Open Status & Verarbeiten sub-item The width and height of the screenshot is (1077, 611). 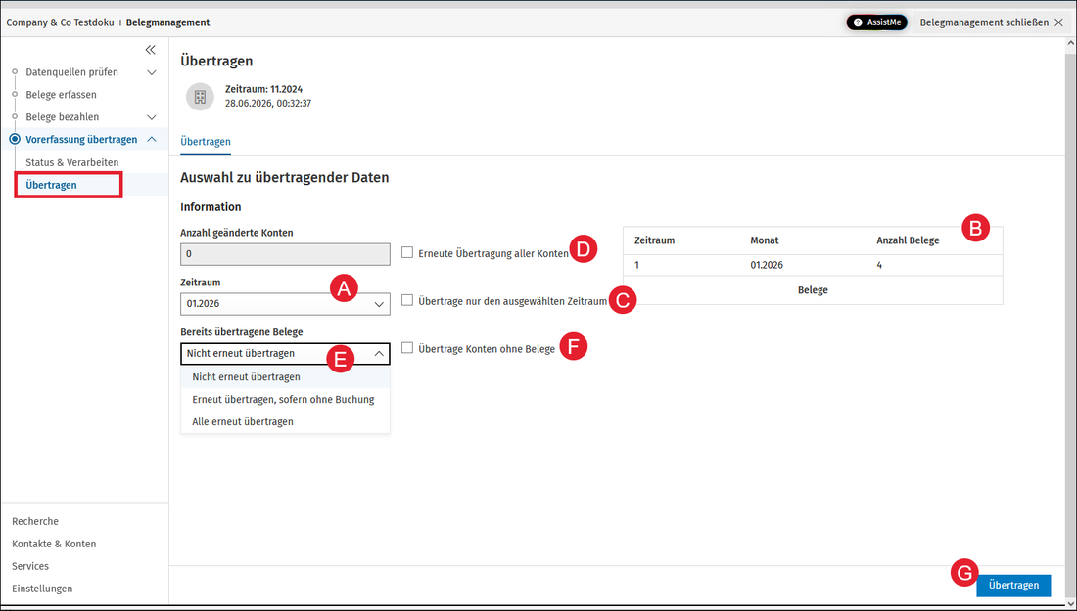coord(72,162)
